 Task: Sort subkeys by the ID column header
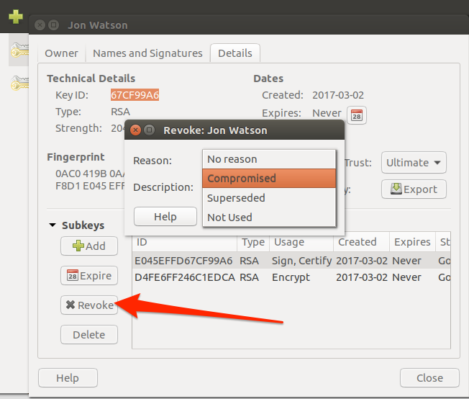[185, 242]
